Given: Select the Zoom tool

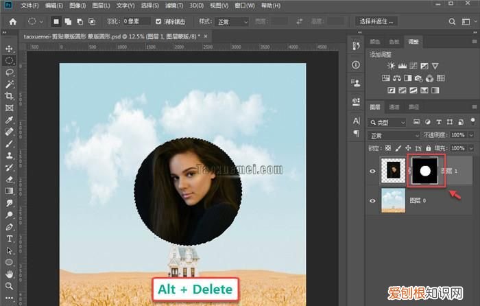Looking at the screenshot, I should [10, 285].
